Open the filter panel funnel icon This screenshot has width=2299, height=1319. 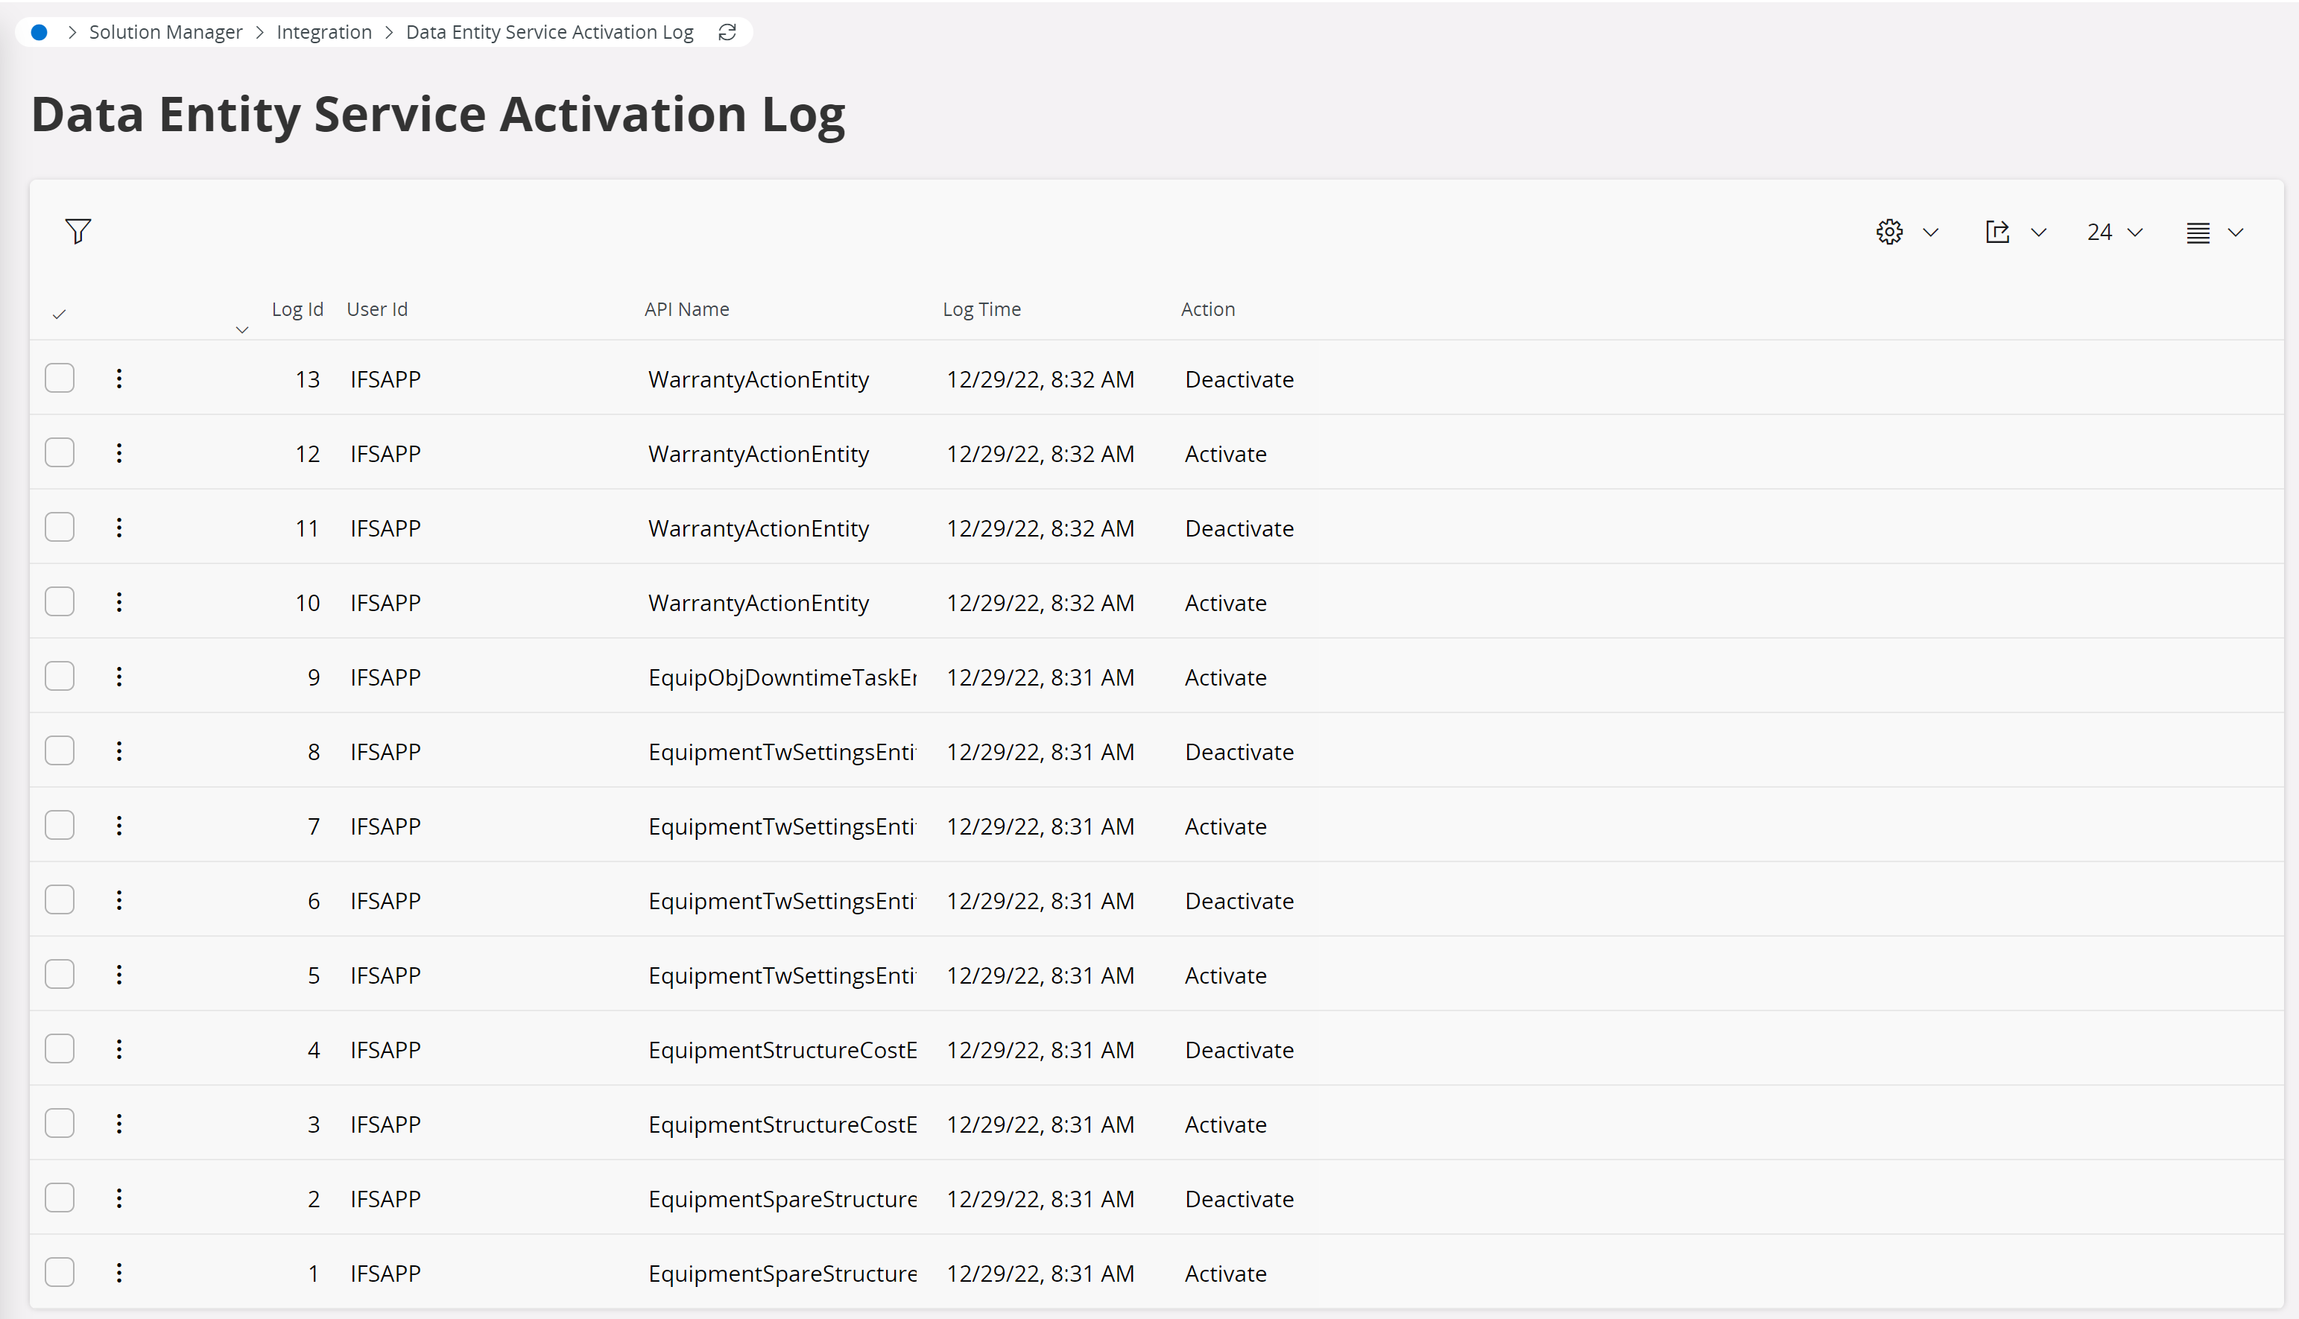tap(78, 232)
